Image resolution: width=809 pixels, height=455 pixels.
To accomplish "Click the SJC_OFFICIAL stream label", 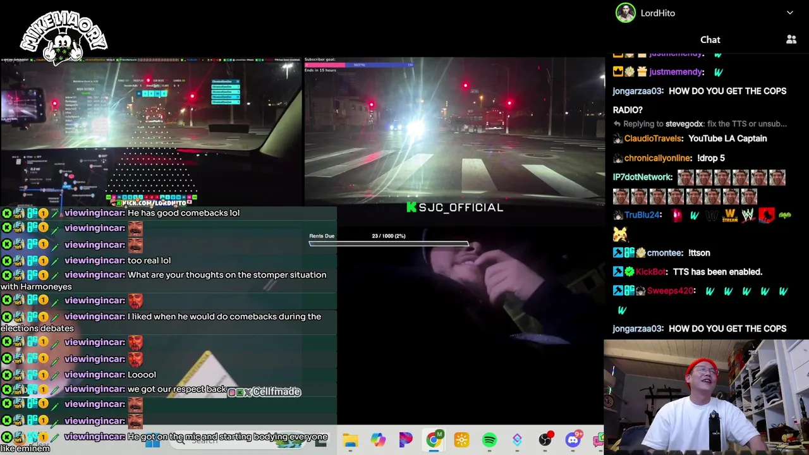I will point(455,207).
